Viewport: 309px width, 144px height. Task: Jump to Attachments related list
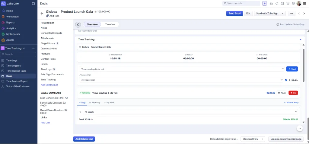coord(47,38)
